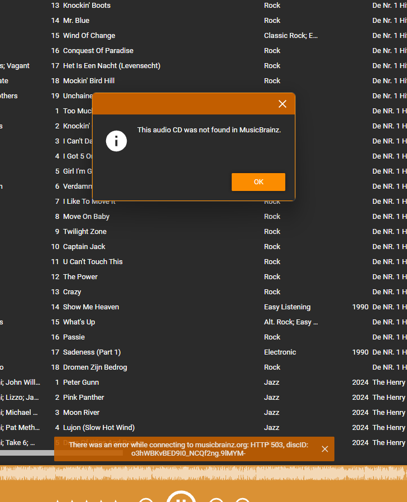The image size is (407, 502).
Task: Select the track Conquest Of Paradise
Action: pos(98,51)
